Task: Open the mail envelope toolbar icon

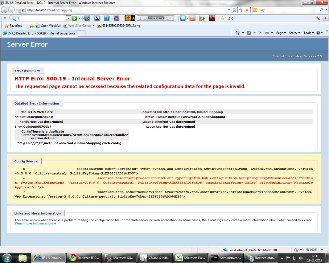Action: coord(183,18)
